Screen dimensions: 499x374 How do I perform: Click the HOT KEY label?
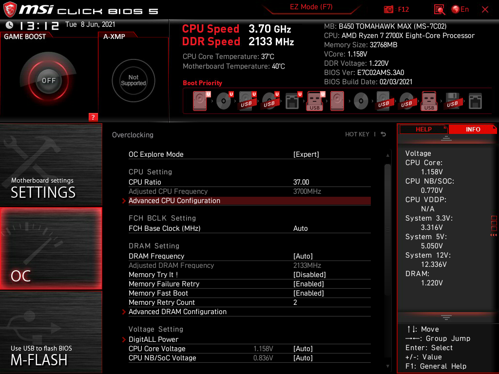(x=357, y=134)
